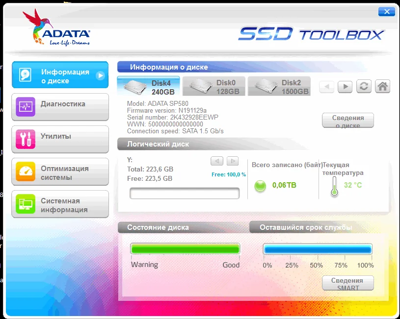Screen dimensions: 400x319
Task: Click the 32 °C temperature value
Action: 353,185
